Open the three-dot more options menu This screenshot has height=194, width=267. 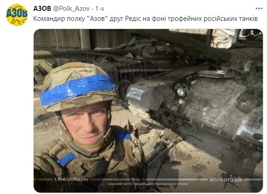tap(259, 9)
